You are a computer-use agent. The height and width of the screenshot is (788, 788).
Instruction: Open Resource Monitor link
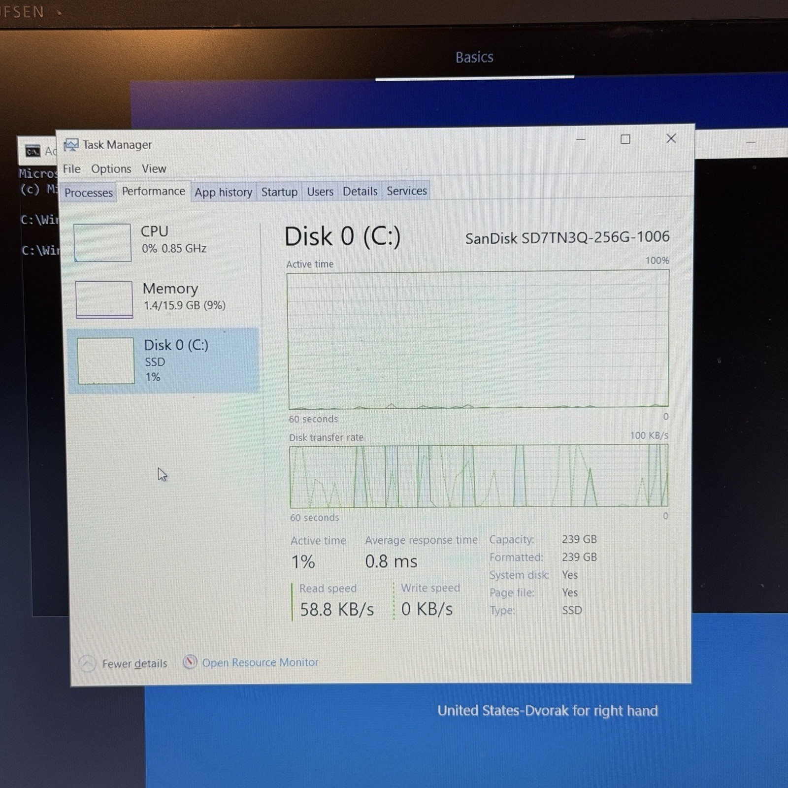pyautogui.click(x=260, y=662)
